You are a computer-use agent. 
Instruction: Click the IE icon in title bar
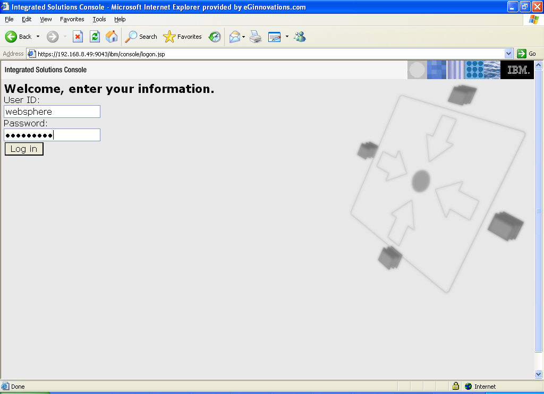[x=5, y=6]
